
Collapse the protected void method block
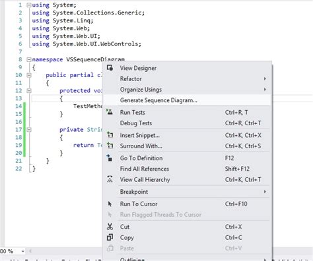click(x=29, y=91)
